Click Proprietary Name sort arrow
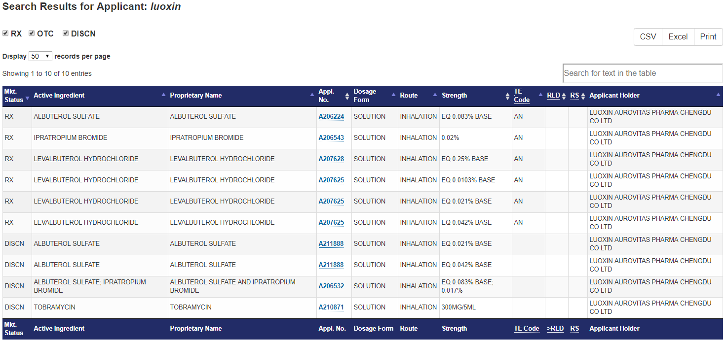 [x=312, y=95]
